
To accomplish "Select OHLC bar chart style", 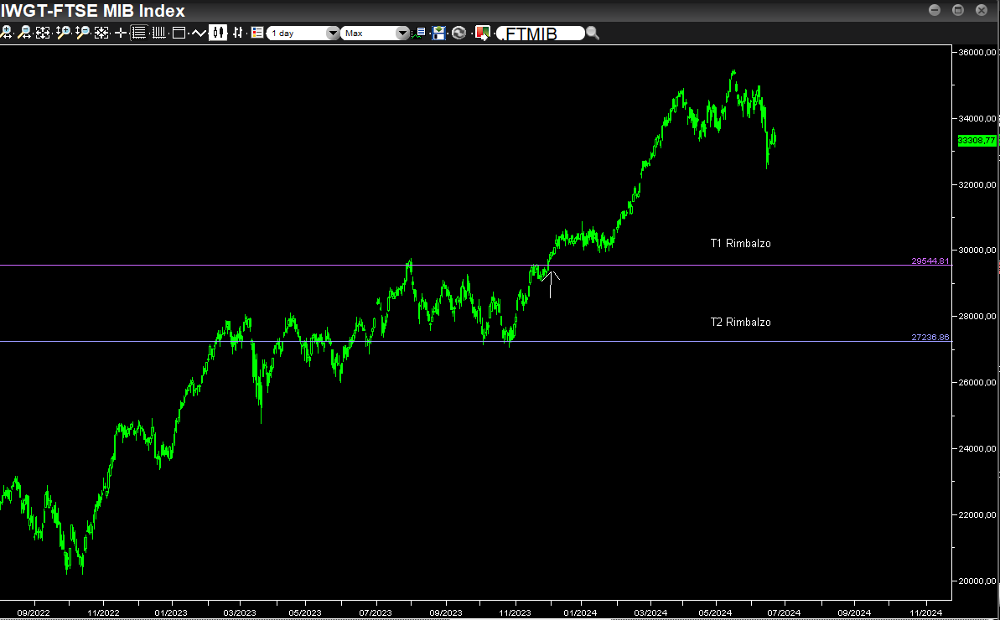I will click(238, 33).
